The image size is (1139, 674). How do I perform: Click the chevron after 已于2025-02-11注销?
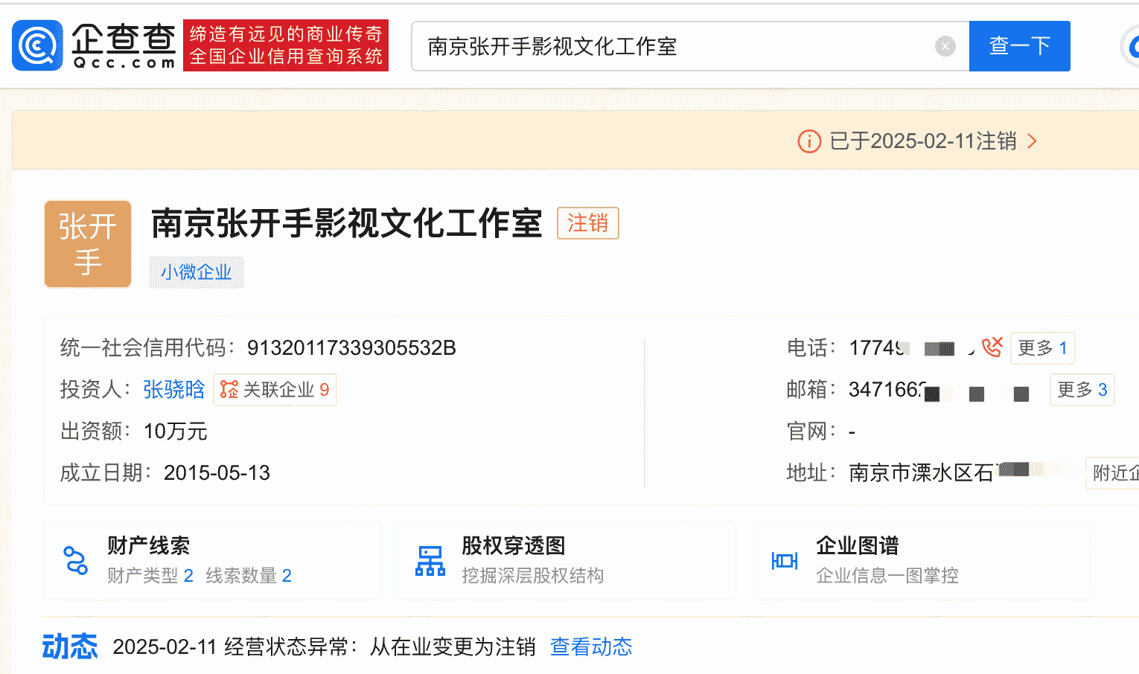tap(1033, 141)
